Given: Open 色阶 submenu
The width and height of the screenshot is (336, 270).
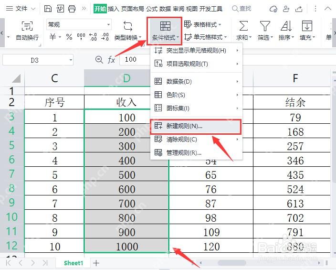Looking at the screenshot, I should [197, 95].
